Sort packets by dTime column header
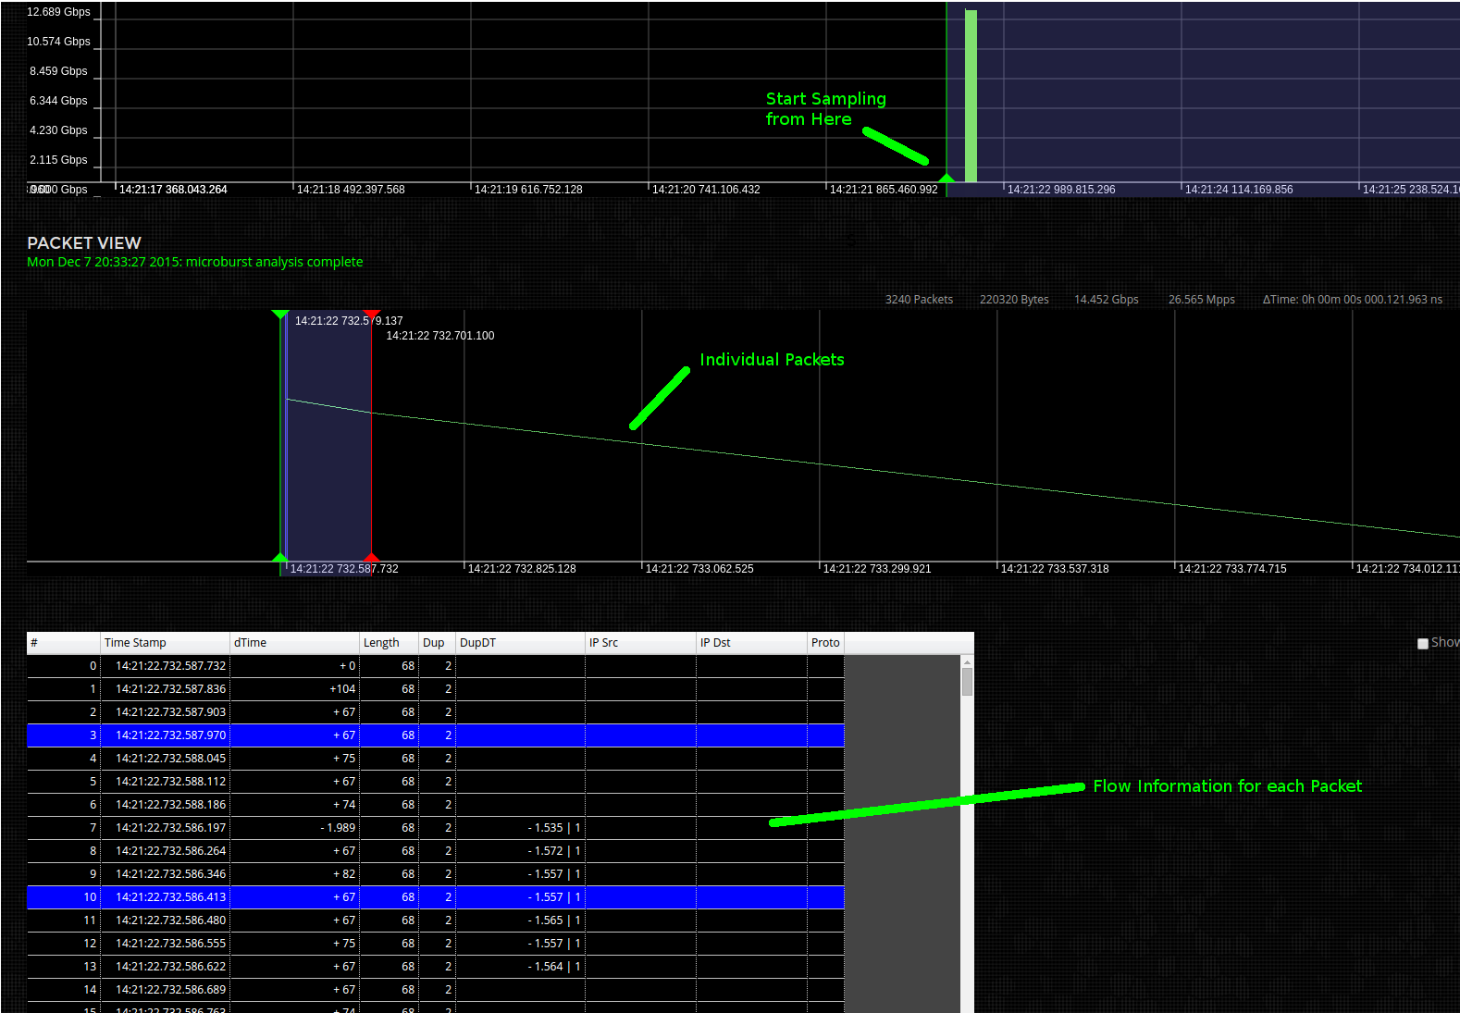1460x1013 pixels. 294,643
